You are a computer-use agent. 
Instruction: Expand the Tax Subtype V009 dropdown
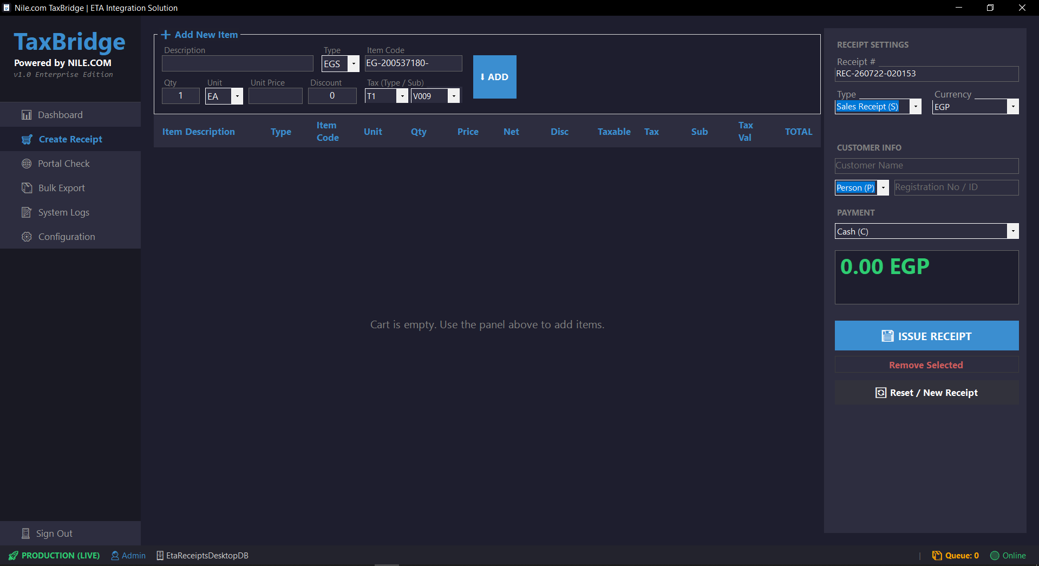click(454, 96)
